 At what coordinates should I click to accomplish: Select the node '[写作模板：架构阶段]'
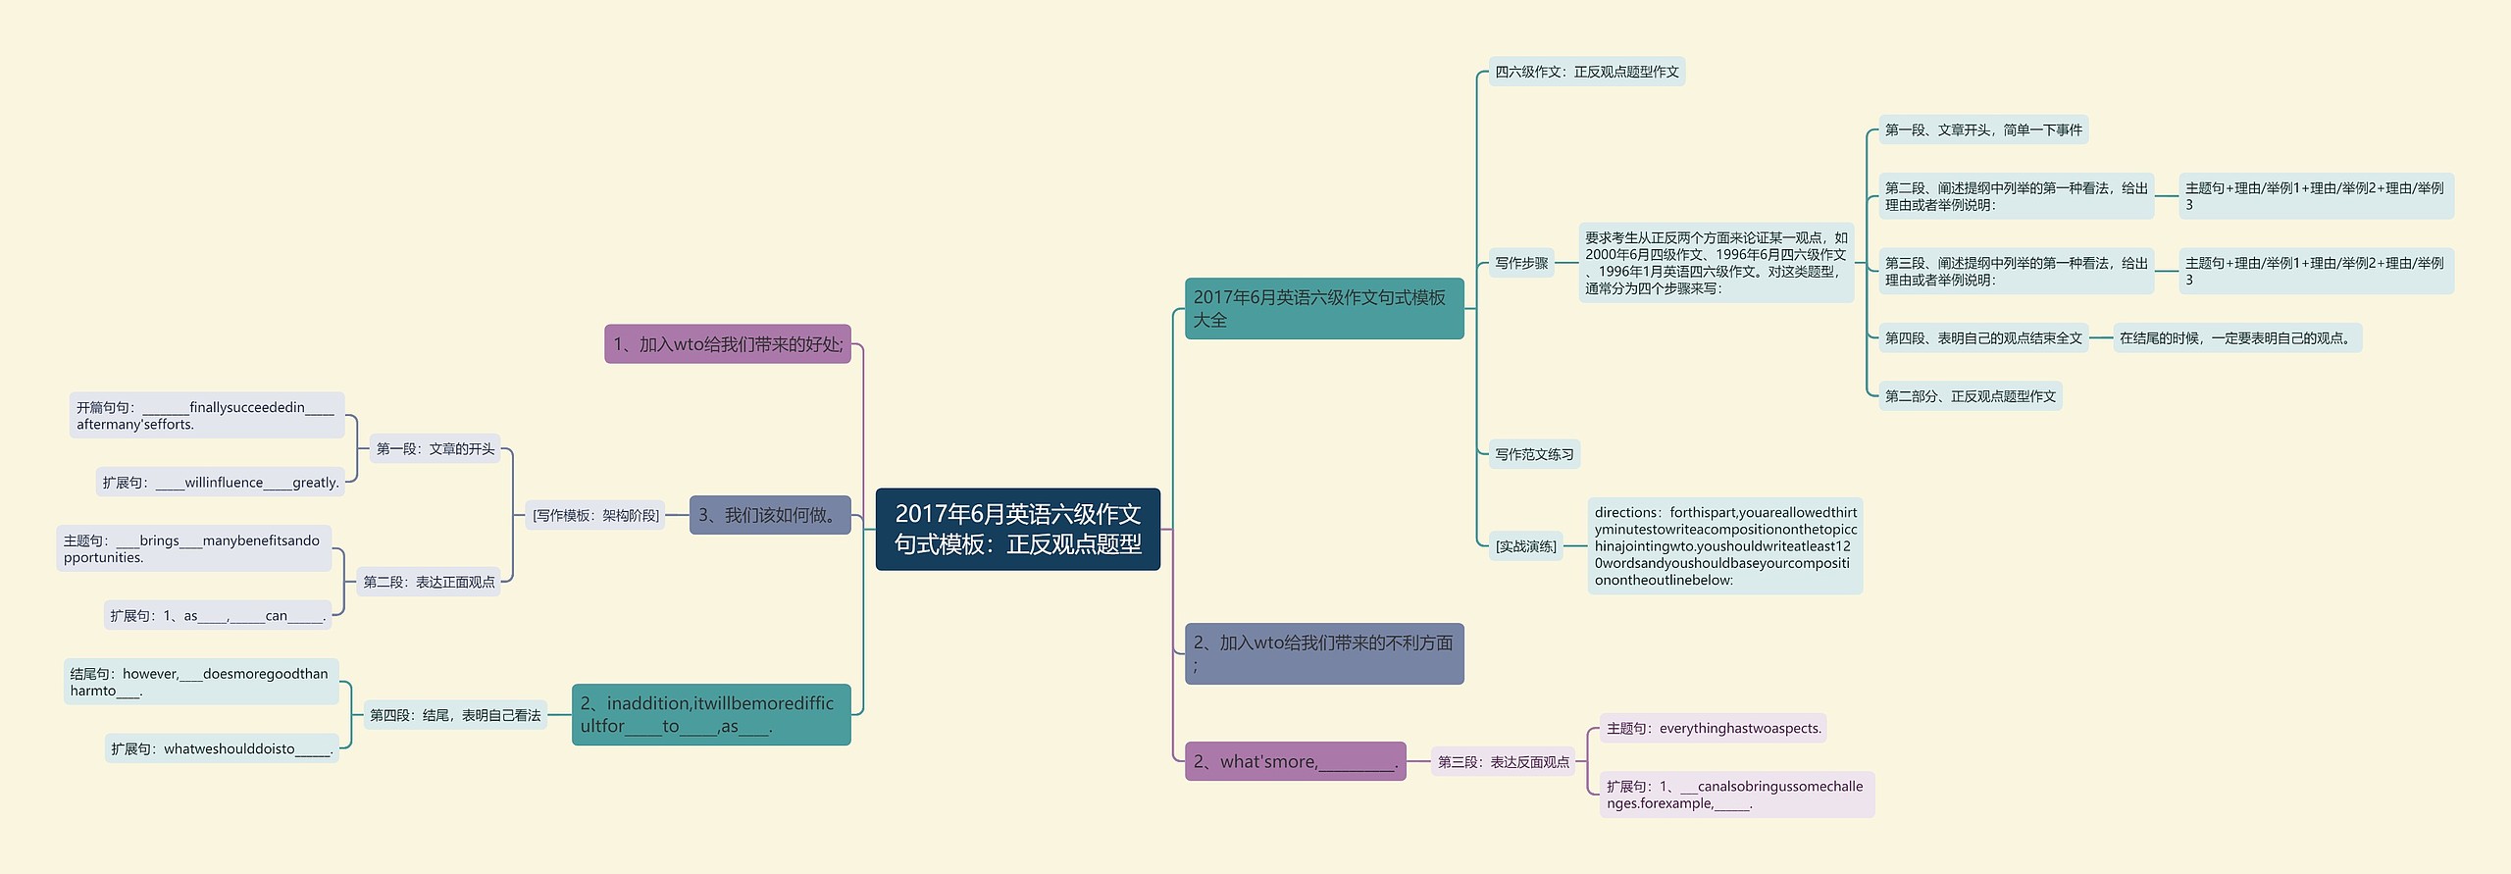595,515
